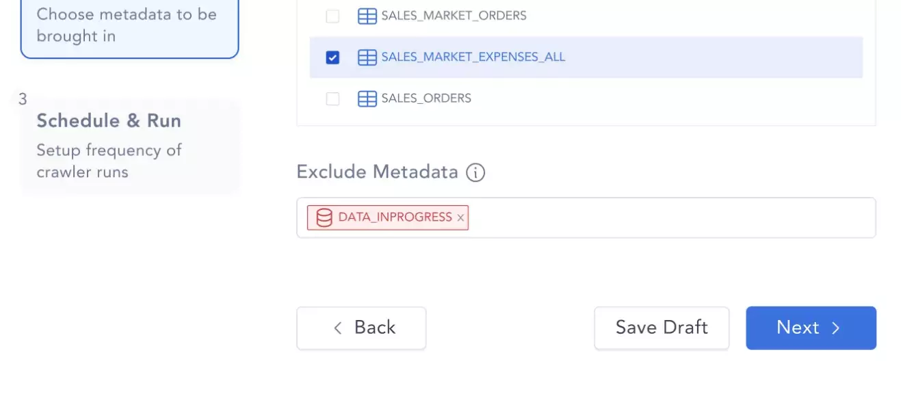Enable the SALES_ORDERS checkbox

point(332,99)
